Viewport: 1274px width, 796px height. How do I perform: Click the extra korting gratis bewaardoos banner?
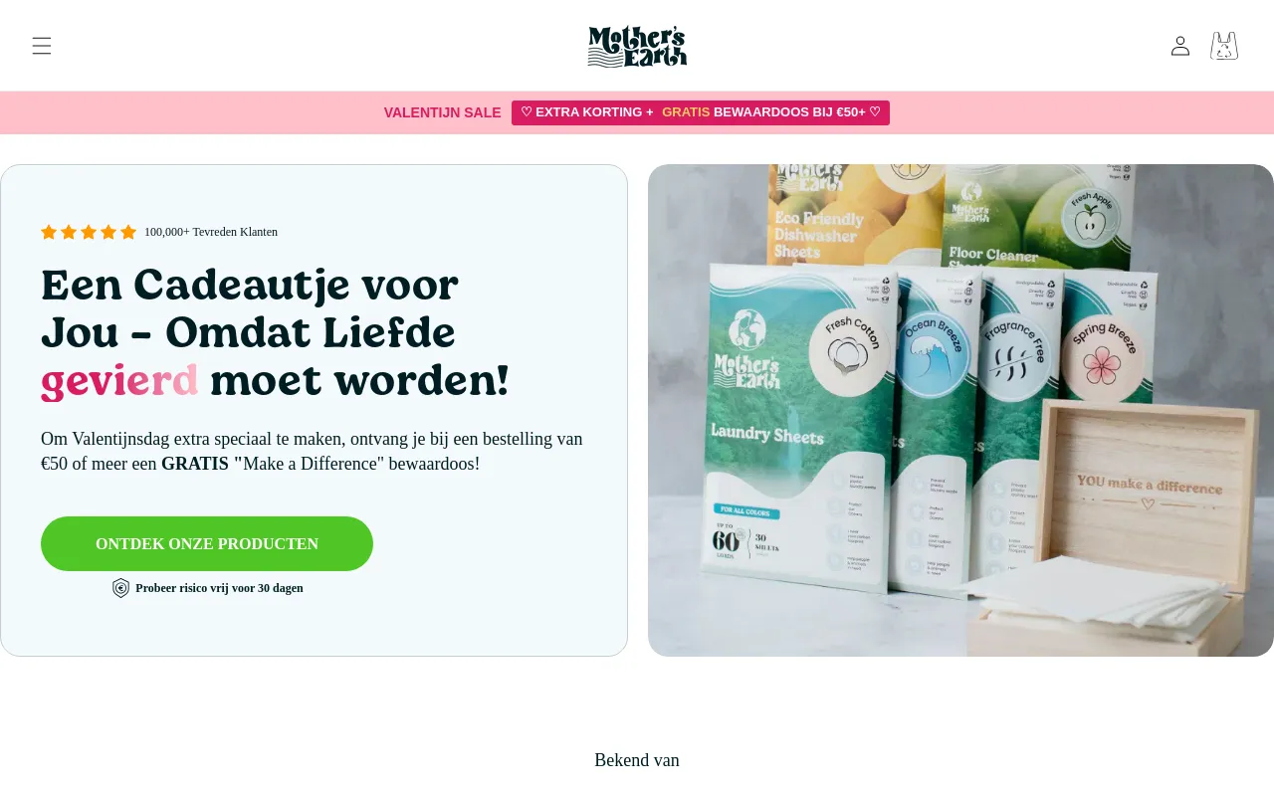[x=701, y=112]
